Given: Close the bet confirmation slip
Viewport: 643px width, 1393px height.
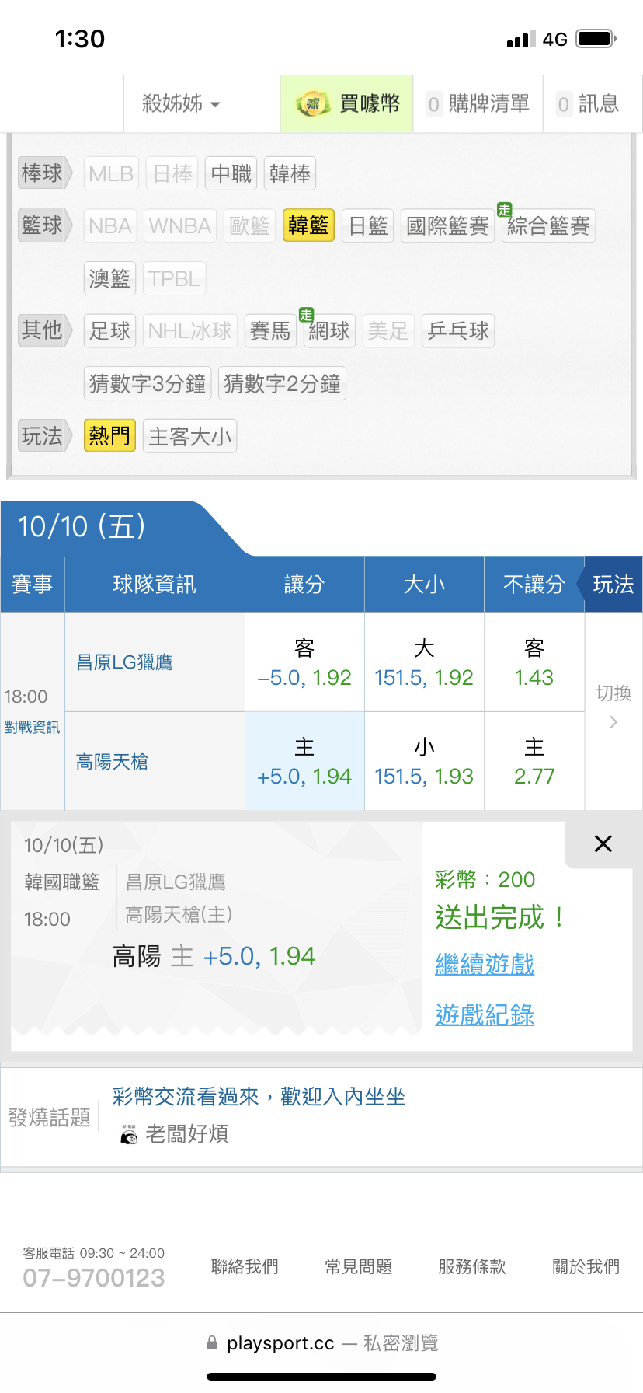Looking at the screenshot, I should [603, 843].
